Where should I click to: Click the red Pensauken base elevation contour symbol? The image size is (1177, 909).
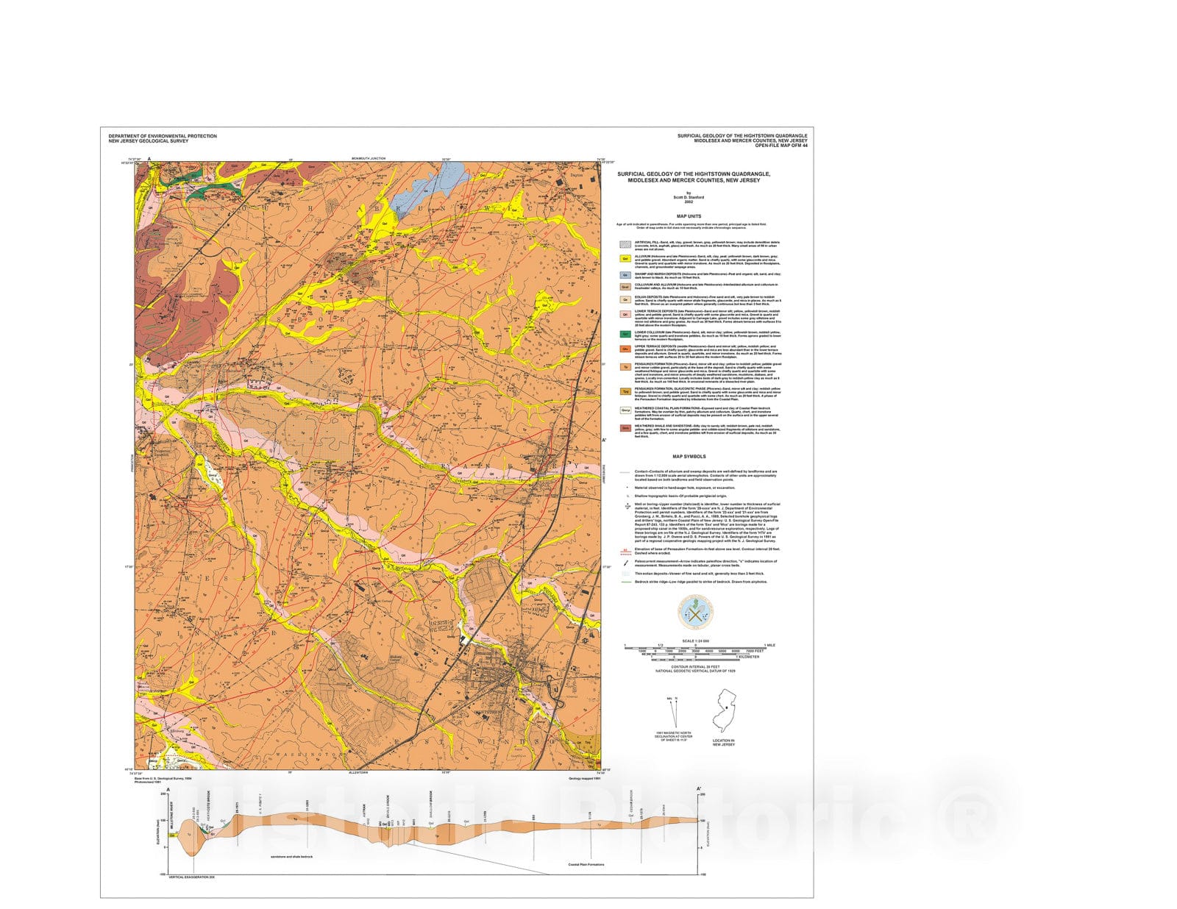click(625, 551)
